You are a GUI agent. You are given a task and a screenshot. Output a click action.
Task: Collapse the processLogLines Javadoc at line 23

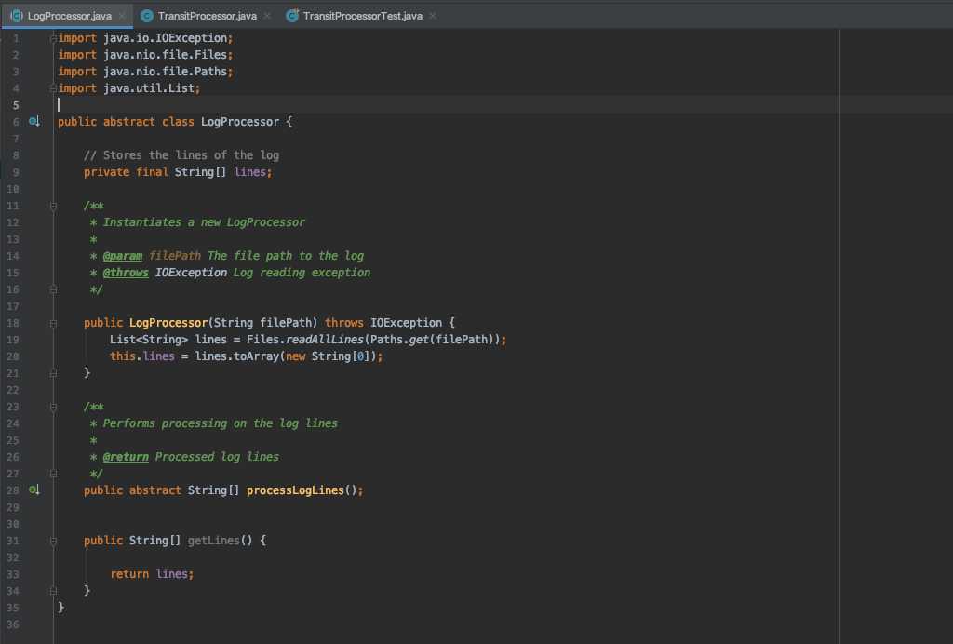(x=53, y=407)
